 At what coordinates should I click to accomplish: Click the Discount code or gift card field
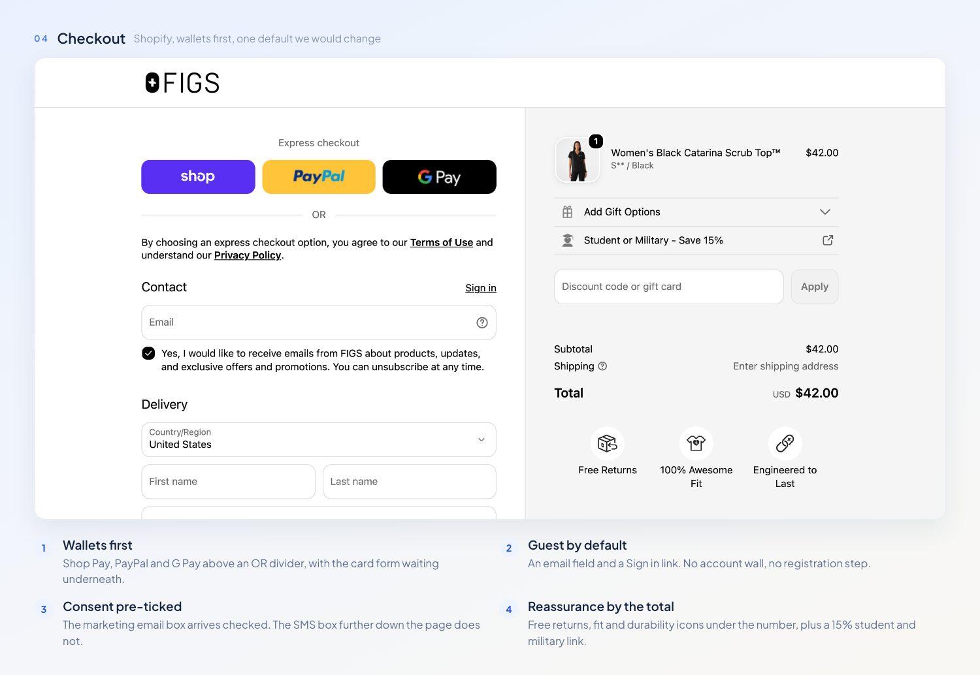(668, 287)
